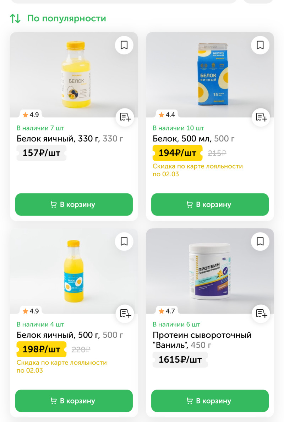This screenshot has width=284, height=422.
Task: Bookmark the whey protein vanilla jar
Action: coord(260,241)
